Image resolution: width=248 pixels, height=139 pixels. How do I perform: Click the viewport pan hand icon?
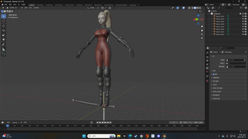point(202,30)
